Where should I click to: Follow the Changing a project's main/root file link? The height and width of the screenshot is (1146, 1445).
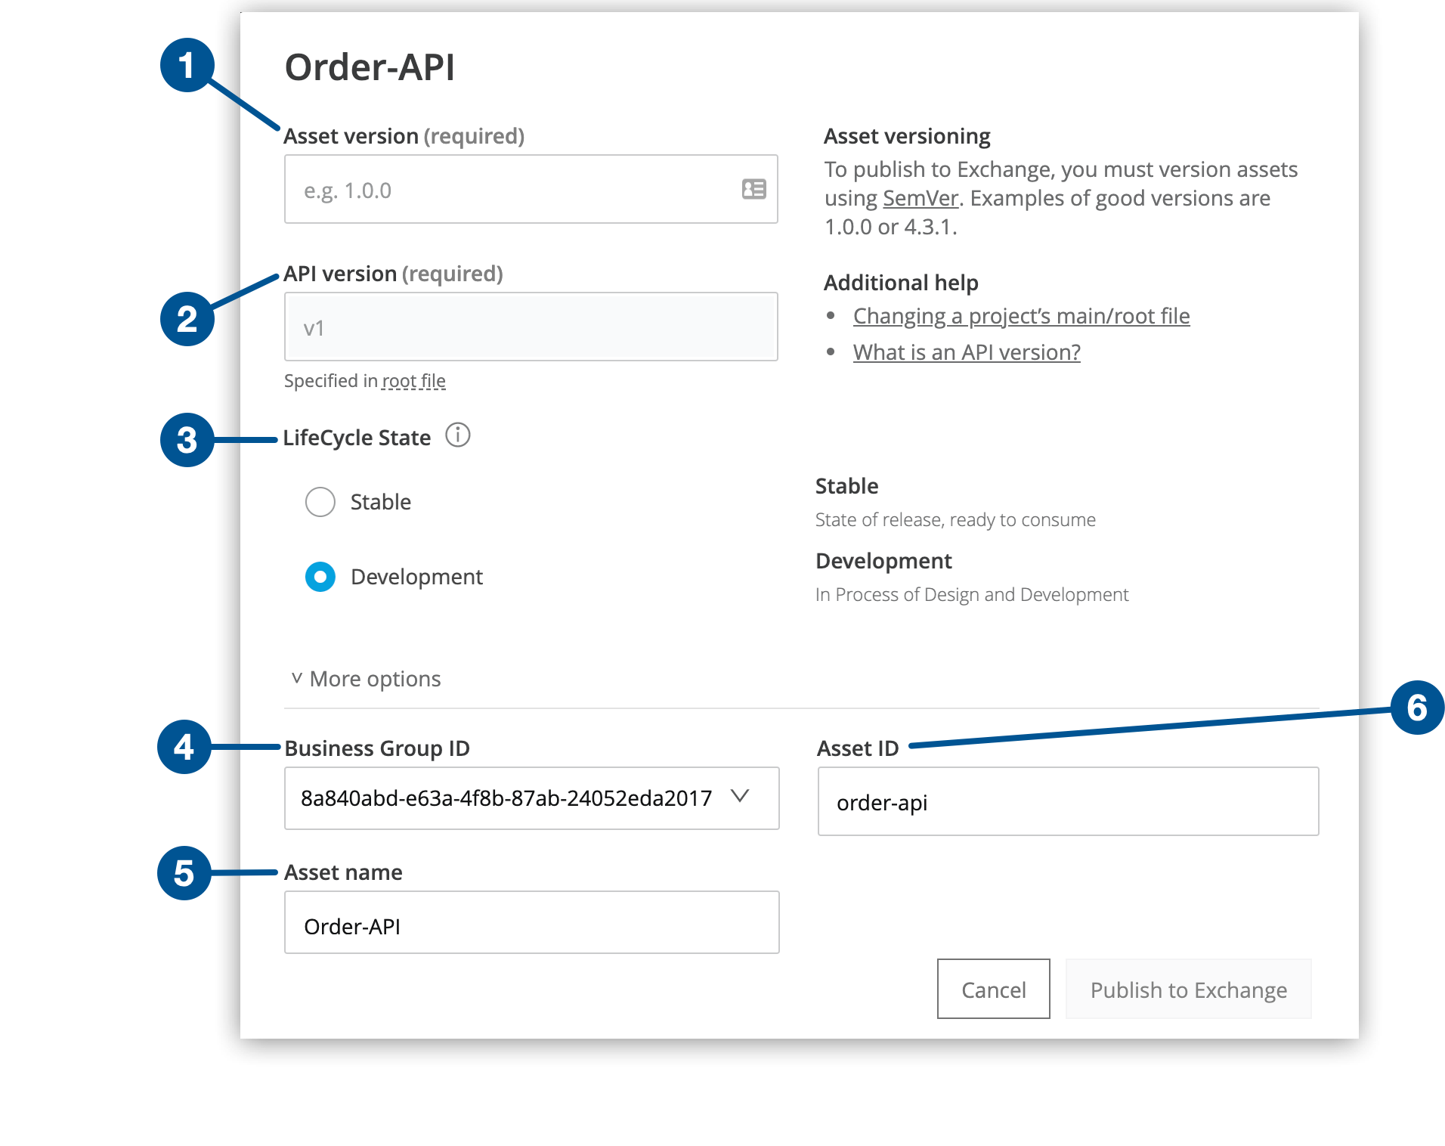(1020, 316)
